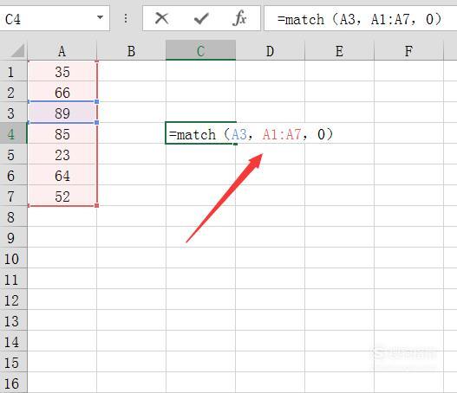Viewport: 457px width, 393px height.
Task: Select row 13 header
Action: click(13, 321)
